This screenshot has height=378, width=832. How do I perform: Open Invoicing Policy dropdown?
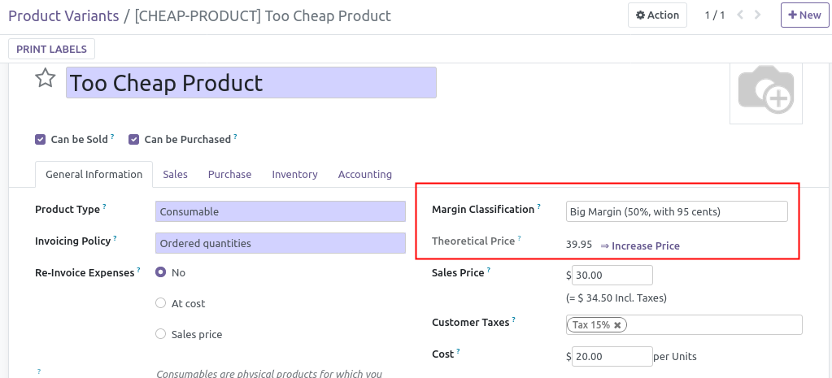click(x=280, y=243)
